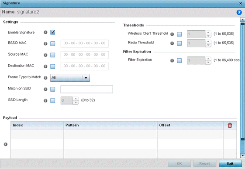Uncheck the Enable Signature checkbox
This screenshot has width=245, height=169.
[53, 32]
